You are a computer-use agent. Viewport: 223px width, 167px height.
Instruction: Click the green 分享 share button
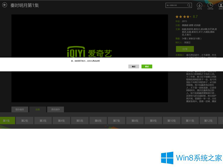[x=185, y=49]
